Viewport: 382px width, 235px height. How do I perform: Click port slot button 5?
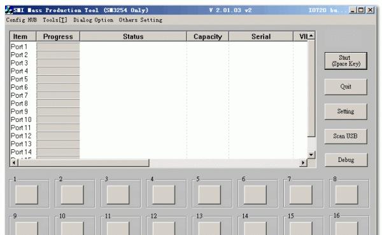[209, 194]
